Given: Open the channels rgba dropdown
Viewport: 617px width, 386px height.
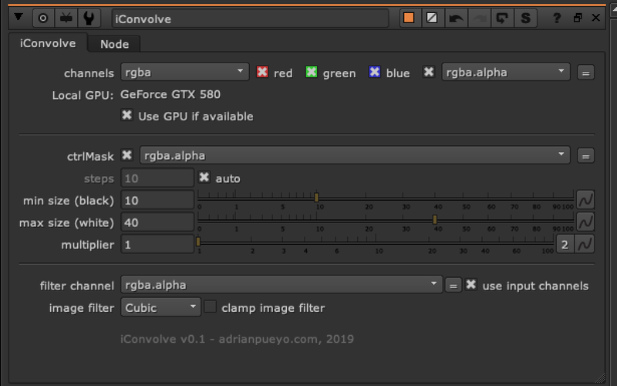Looking at the screenshot, I should tap(184, 73).
